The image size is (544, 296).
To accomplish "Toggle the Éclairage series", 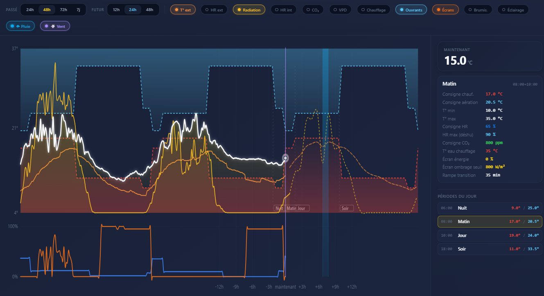I will 513,10.
